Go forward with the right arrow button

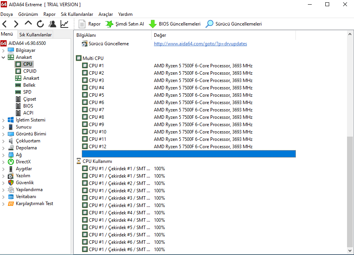pyautogui.click(x=16, y=24)
